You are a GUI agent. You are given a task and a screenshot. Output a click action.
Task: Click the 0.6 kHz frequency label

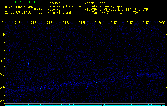(x=3, y=101)
